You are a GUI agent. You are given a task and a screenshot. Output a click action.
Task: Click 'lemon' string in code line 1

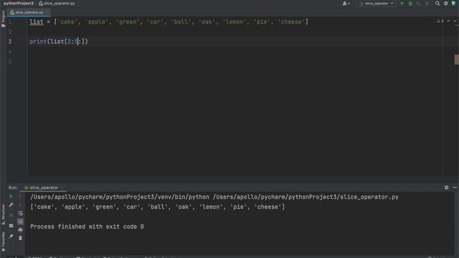point(235,22)
